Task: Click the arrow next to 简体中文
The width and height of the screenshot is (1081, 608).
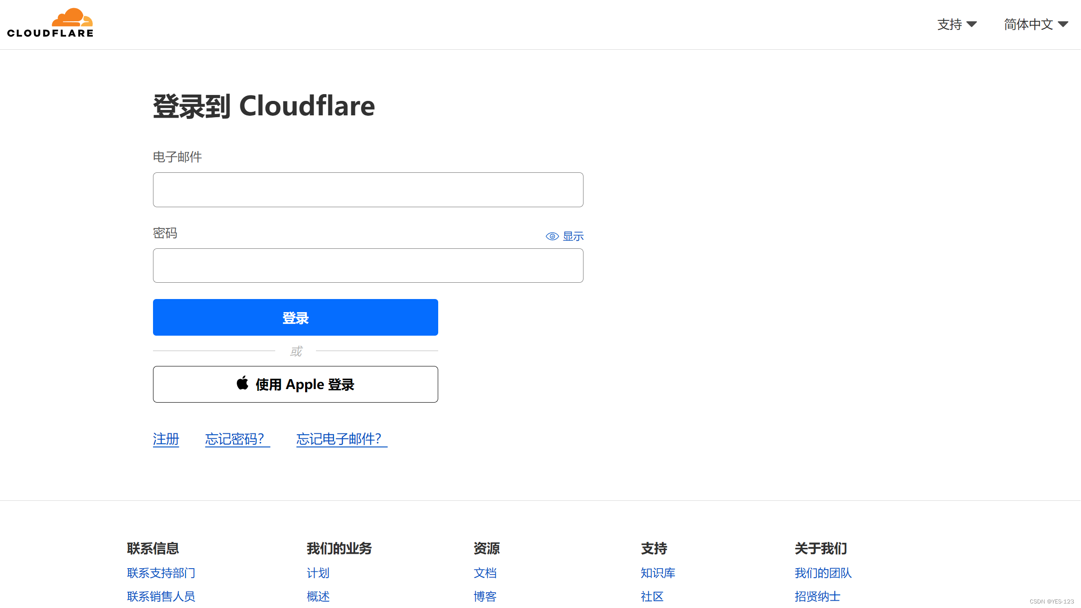Action: point(1063,24)
